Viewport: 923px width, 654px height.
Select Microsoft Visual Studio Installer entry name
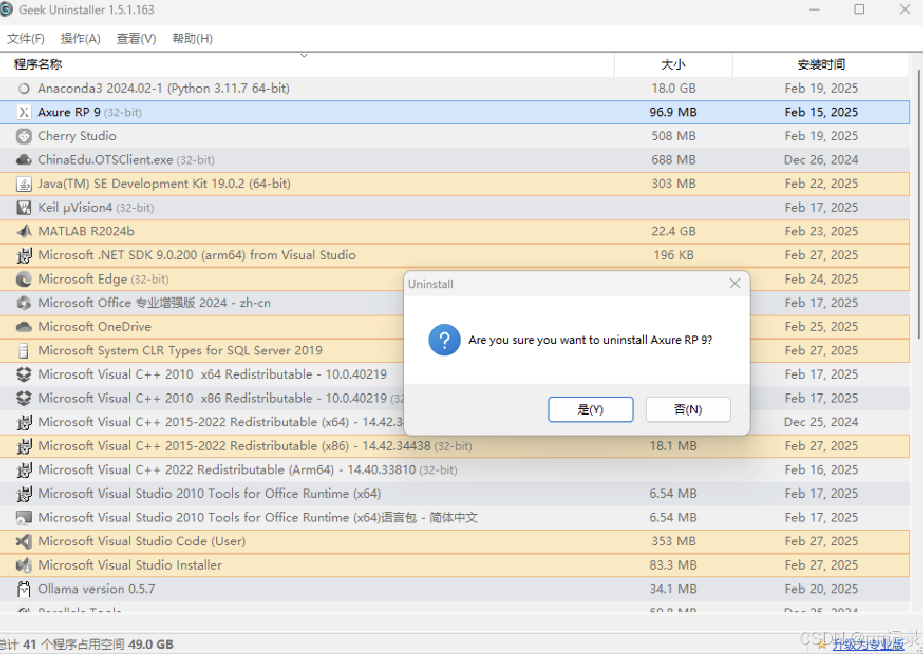click(130, 565)
